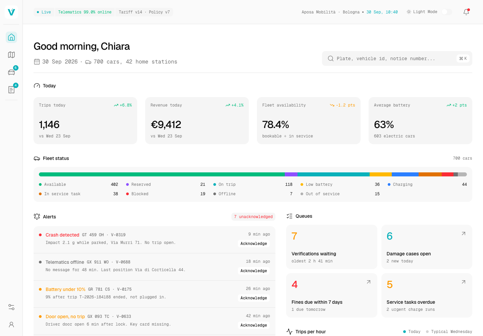
Task: Select the Typical Wednesday legend entry
Action: point(449,332)
